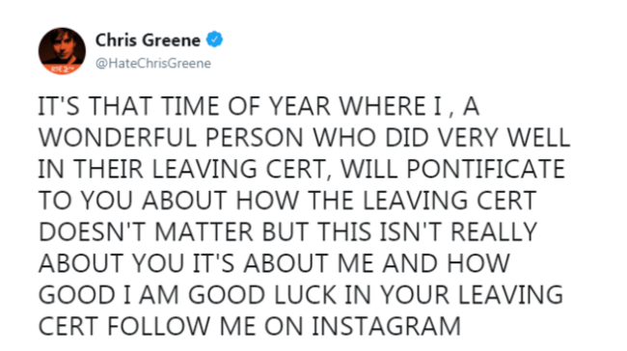Open the Chris Greene display name link
This screenshot has width=627, height=351.
pyautogui.click(x=148, y=40)
